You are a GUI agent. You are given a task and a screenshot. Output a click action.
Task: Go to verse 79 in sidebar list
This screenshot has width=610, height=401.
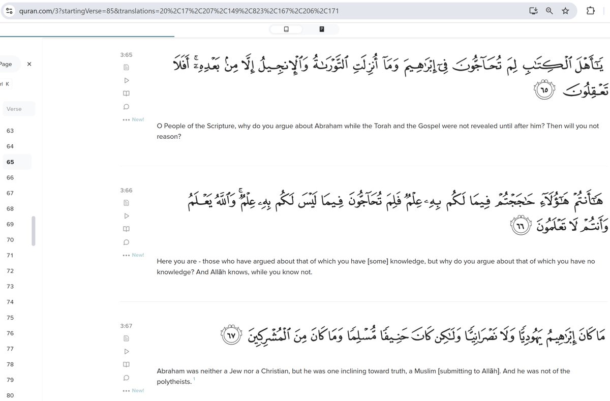(11, 380)
